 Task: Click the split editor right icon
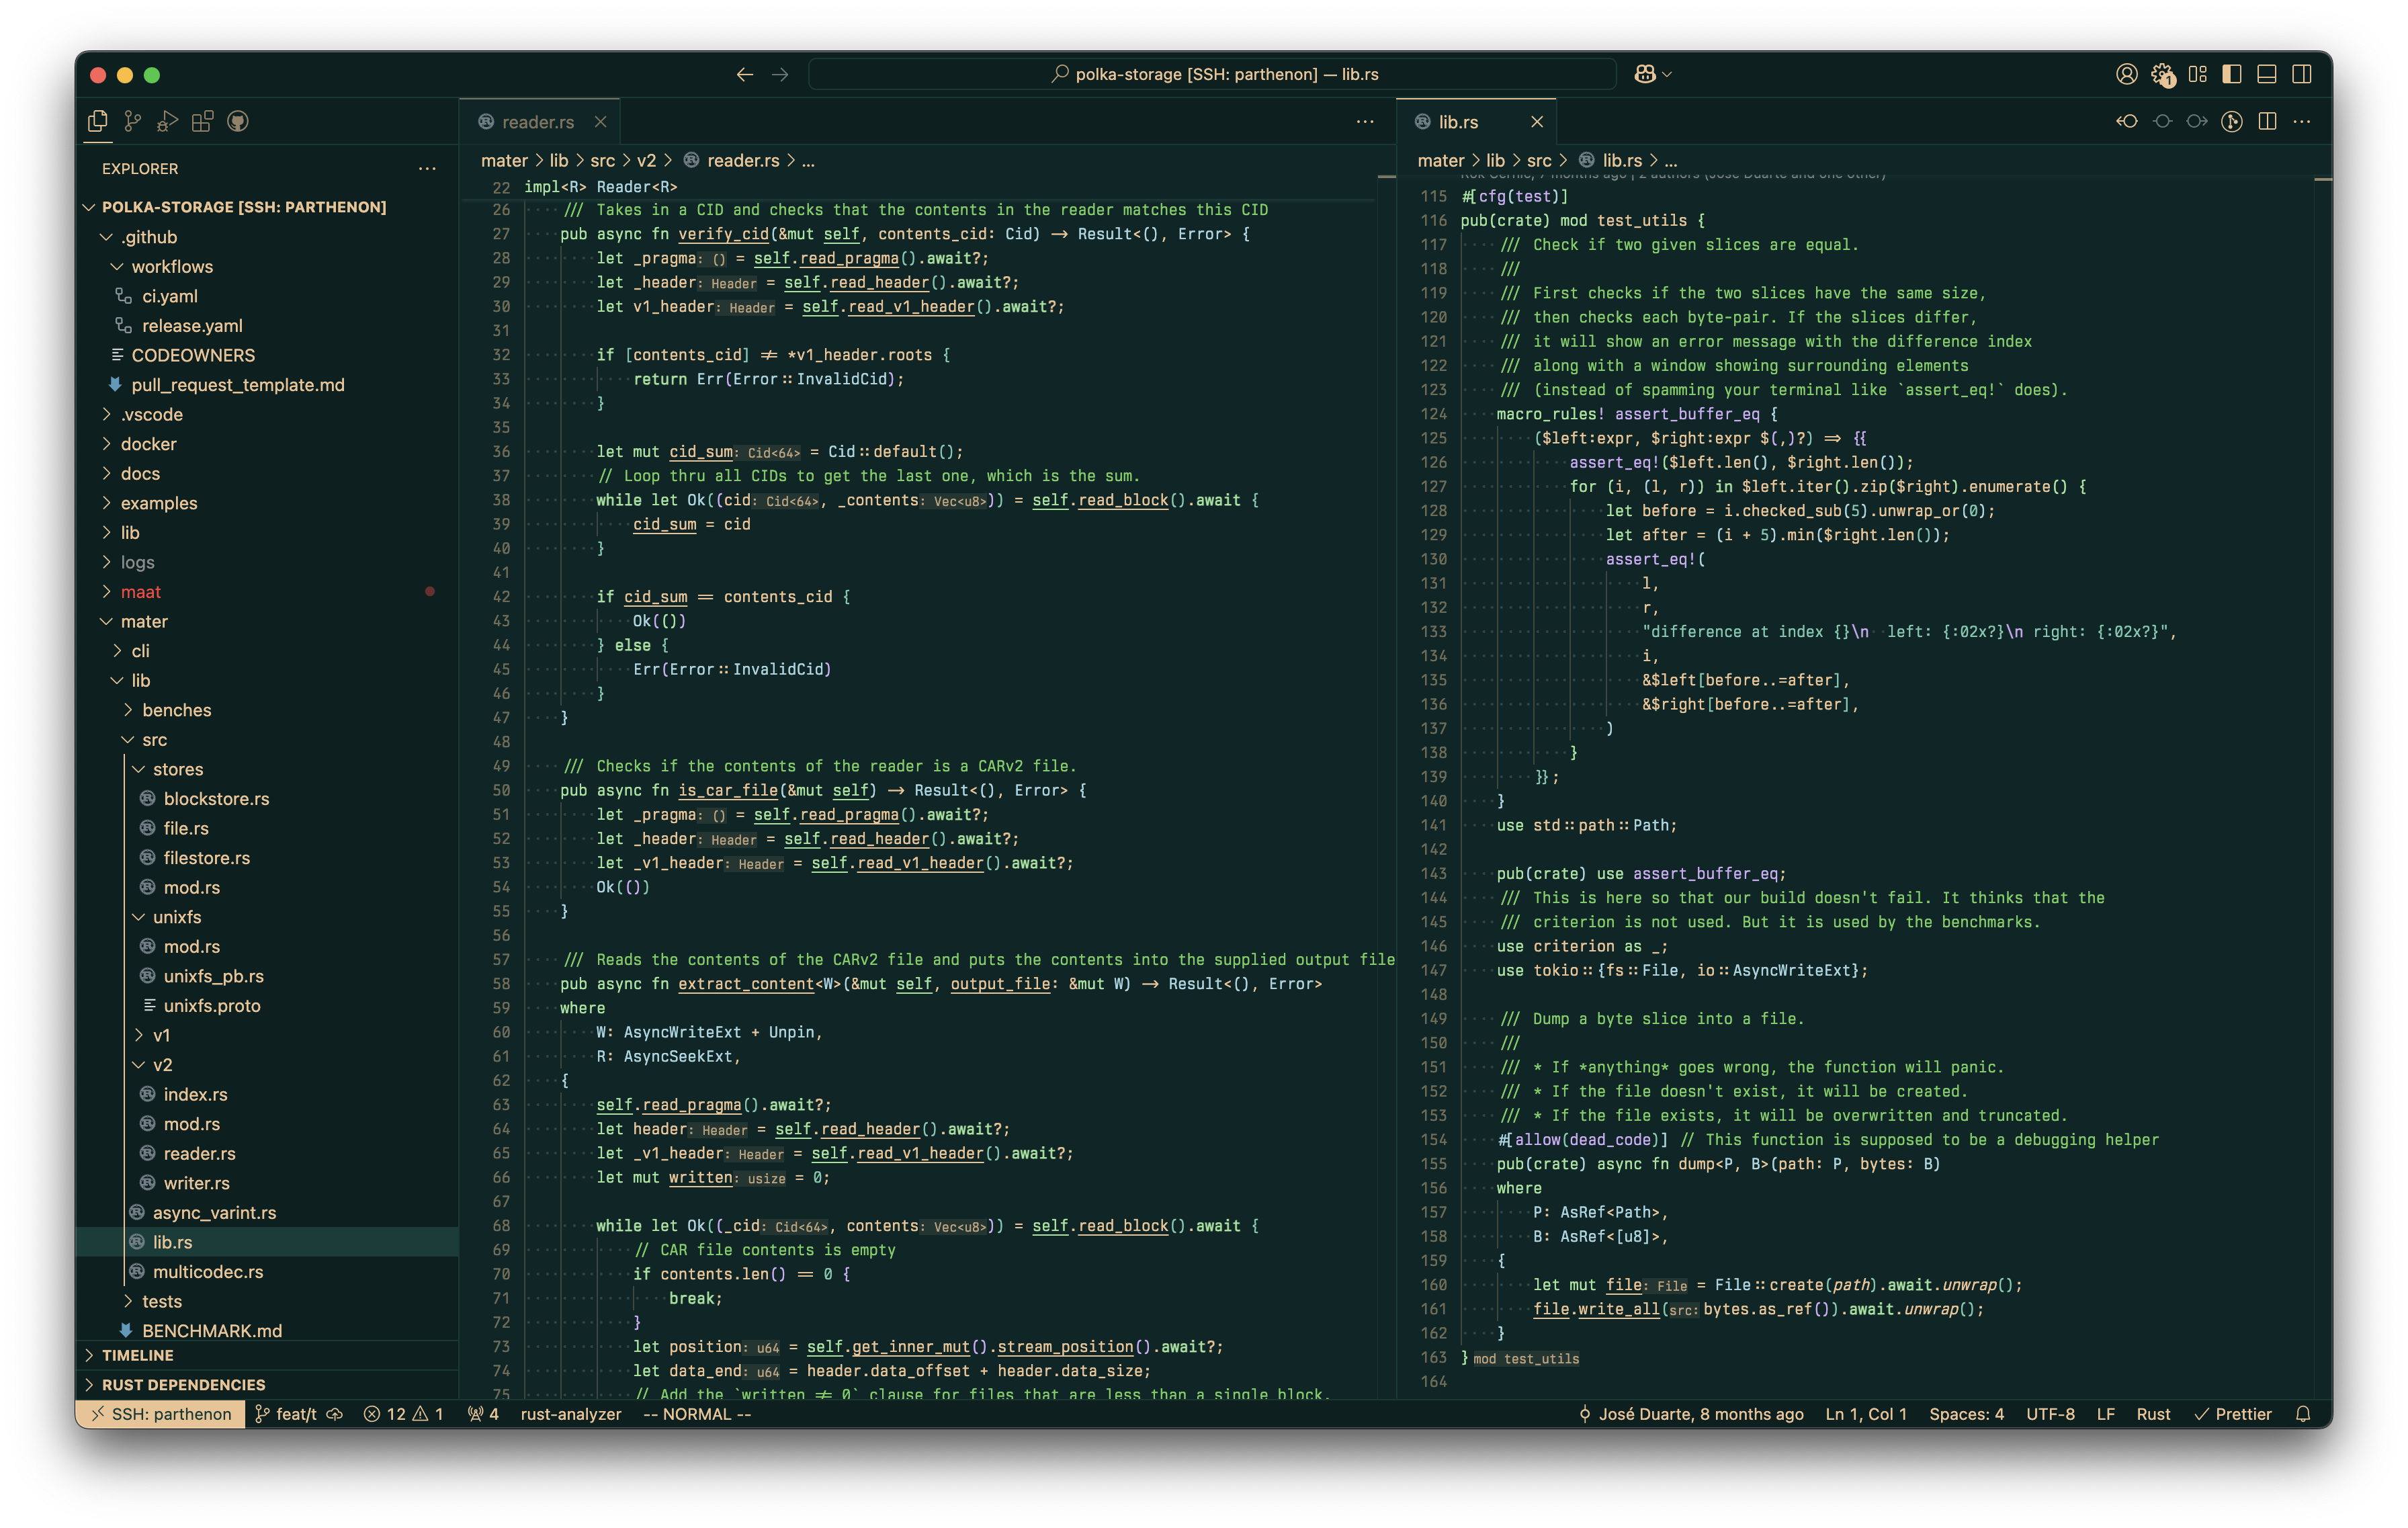(x=2267, y=121)
